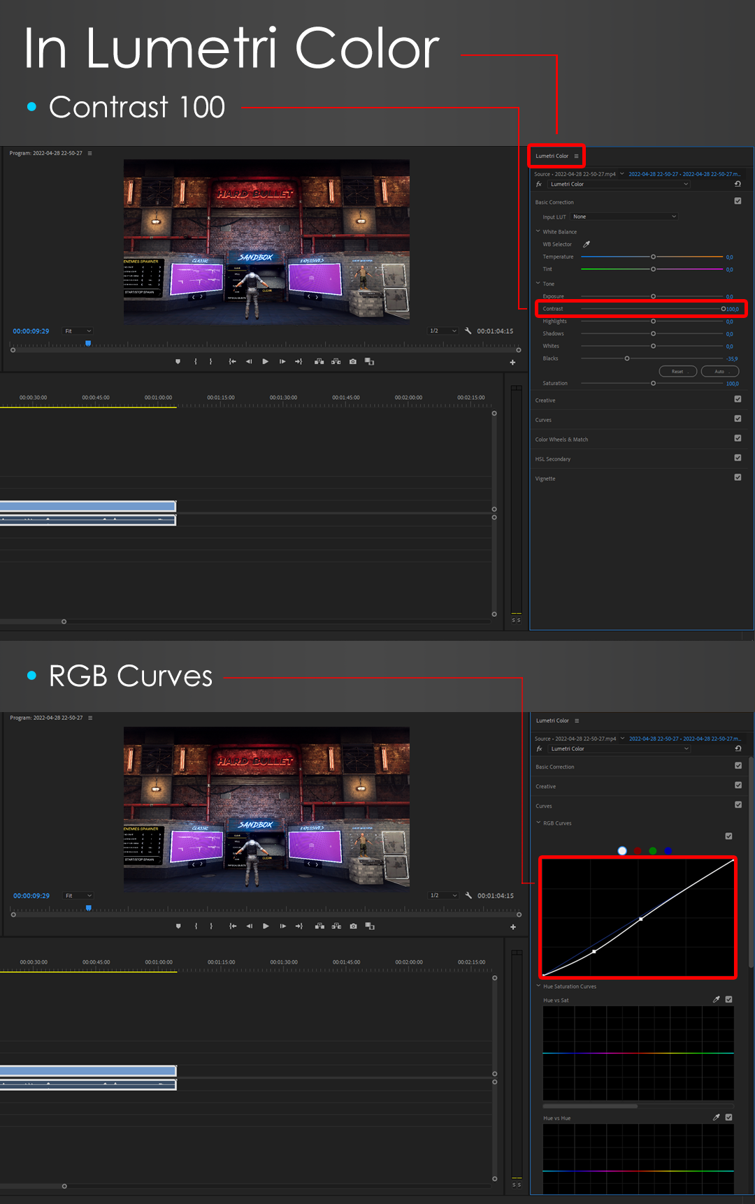The image size is (755, 1204).
Task: Toggle the Creative checkbox in upper panel
Action: pos(738,399)
